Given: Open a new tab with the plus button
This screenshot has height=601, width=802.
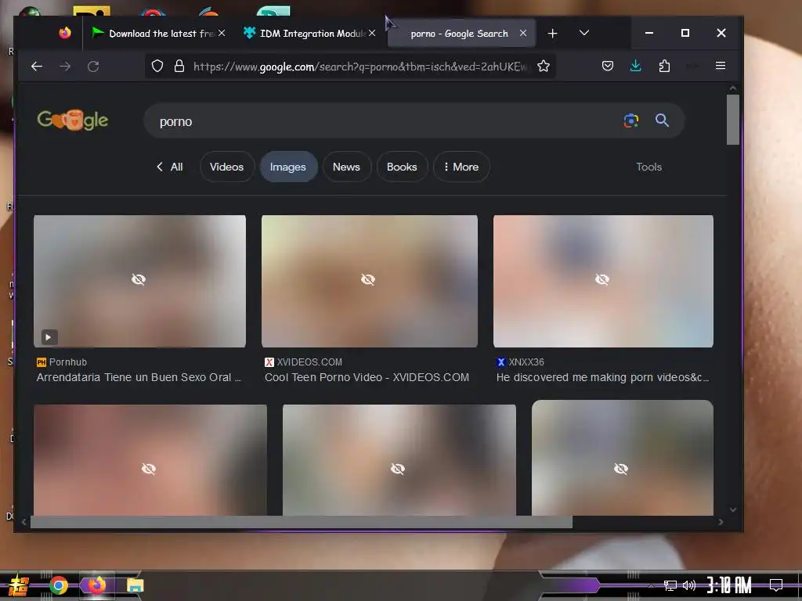Looking at the screenshot, I should tap(552, 33).
